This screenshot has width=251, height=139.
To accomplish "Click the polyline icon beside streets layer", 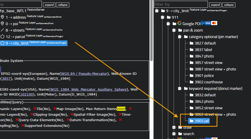I will [x=2, y=30].
